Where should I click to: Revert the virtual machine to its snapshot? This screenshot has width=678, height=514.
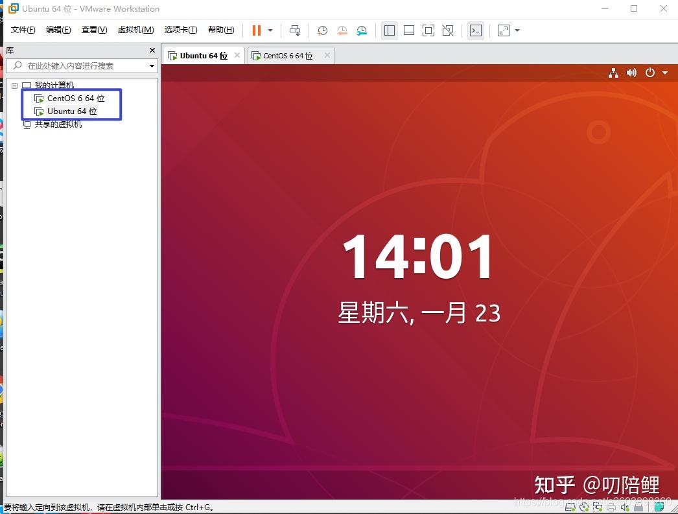point(342,30)
